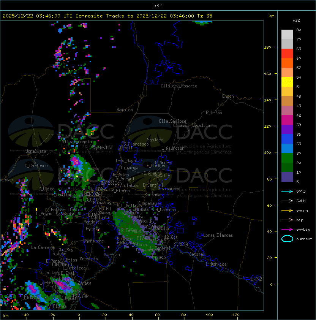Viewport: 316px width, 320px height.
Task: Click the cyan 'current' ellipse symbol
Action: [287, 239]
